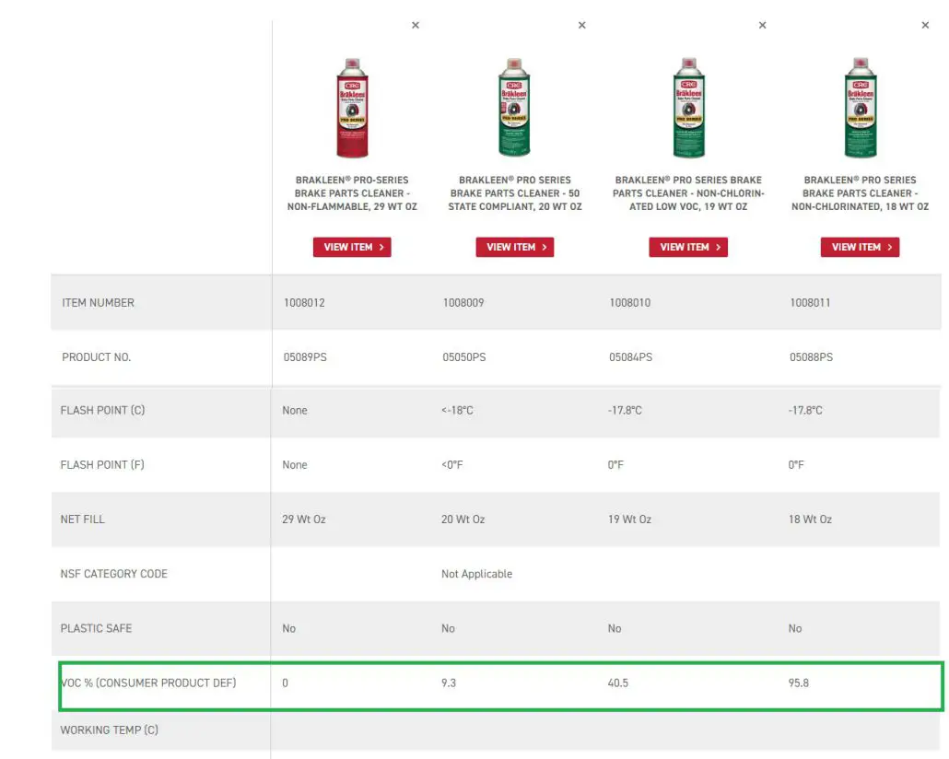This screenshot has height=759, width=949.
Task: View item for Low VOC 19 Wt Oz cleaner
Action: [688, 247]
